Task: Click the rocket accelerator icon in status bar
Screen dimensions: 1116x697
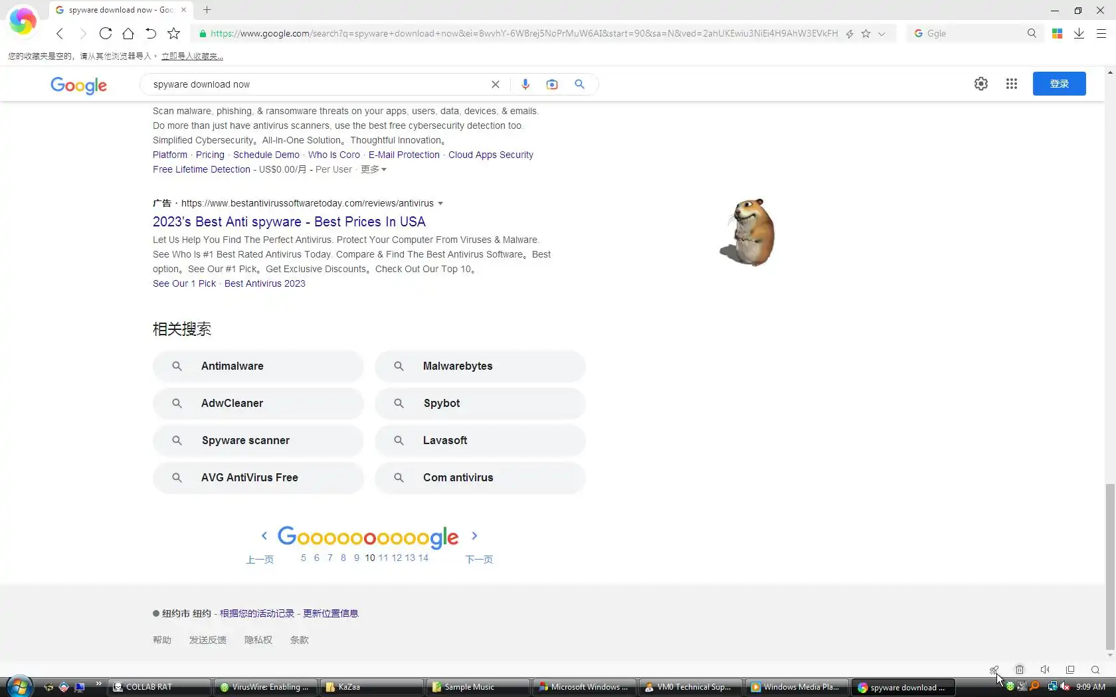Action: coord(994,670)
